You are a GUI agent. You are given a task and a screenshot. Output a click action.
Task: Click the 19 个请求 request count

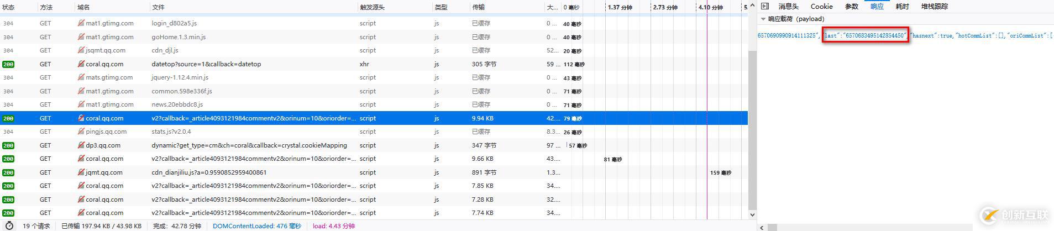(x=36, y=226)
